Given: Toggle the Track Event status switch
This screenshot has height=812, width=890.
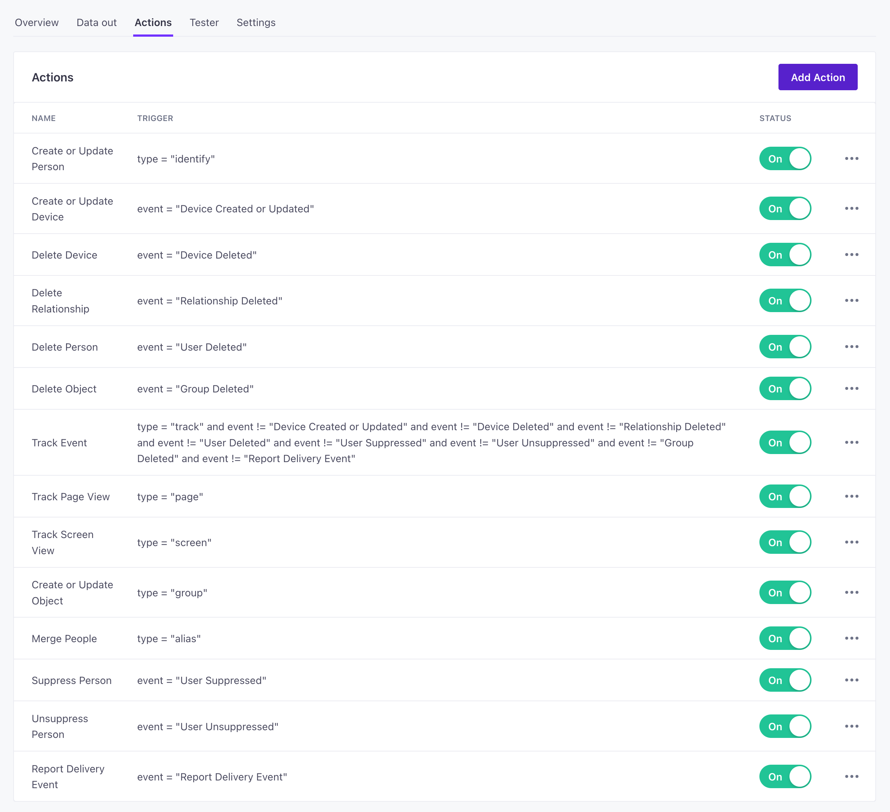Looking at the screenshot, I should coord(785,443).
